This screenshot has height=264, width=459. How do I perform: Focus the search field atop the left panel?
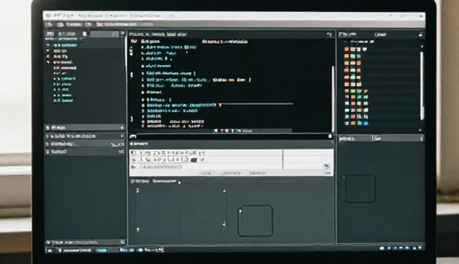click(x=104, y=34)
